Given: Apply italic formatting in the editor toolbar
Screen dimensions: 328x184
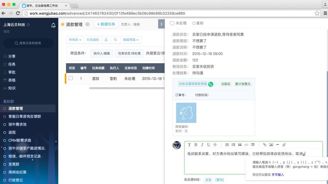Looking at the screenshot, I should point(202,145).
